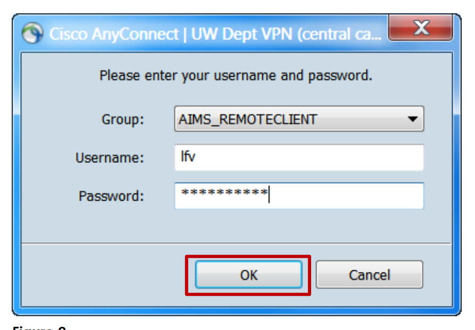Click the dialog title bar text
The height and width of the screenshot is (330, 475).
click(x=215, y=35)
